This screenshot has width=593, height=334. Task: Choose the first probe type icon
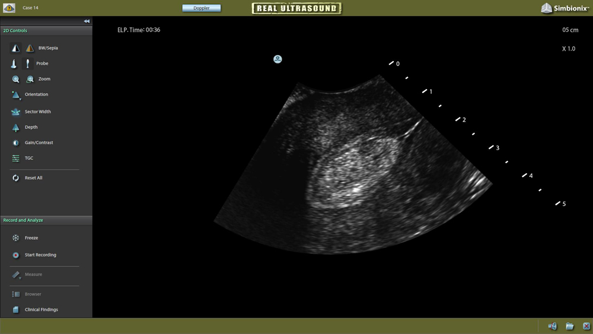coord(14,63)
